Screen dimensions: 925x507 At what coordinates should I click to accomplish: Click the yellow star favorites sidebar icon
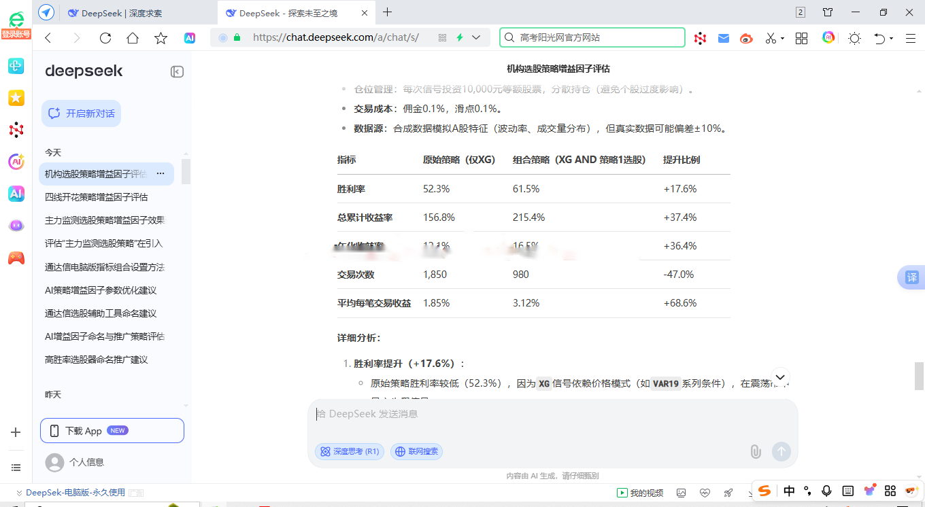click(16, 98)
